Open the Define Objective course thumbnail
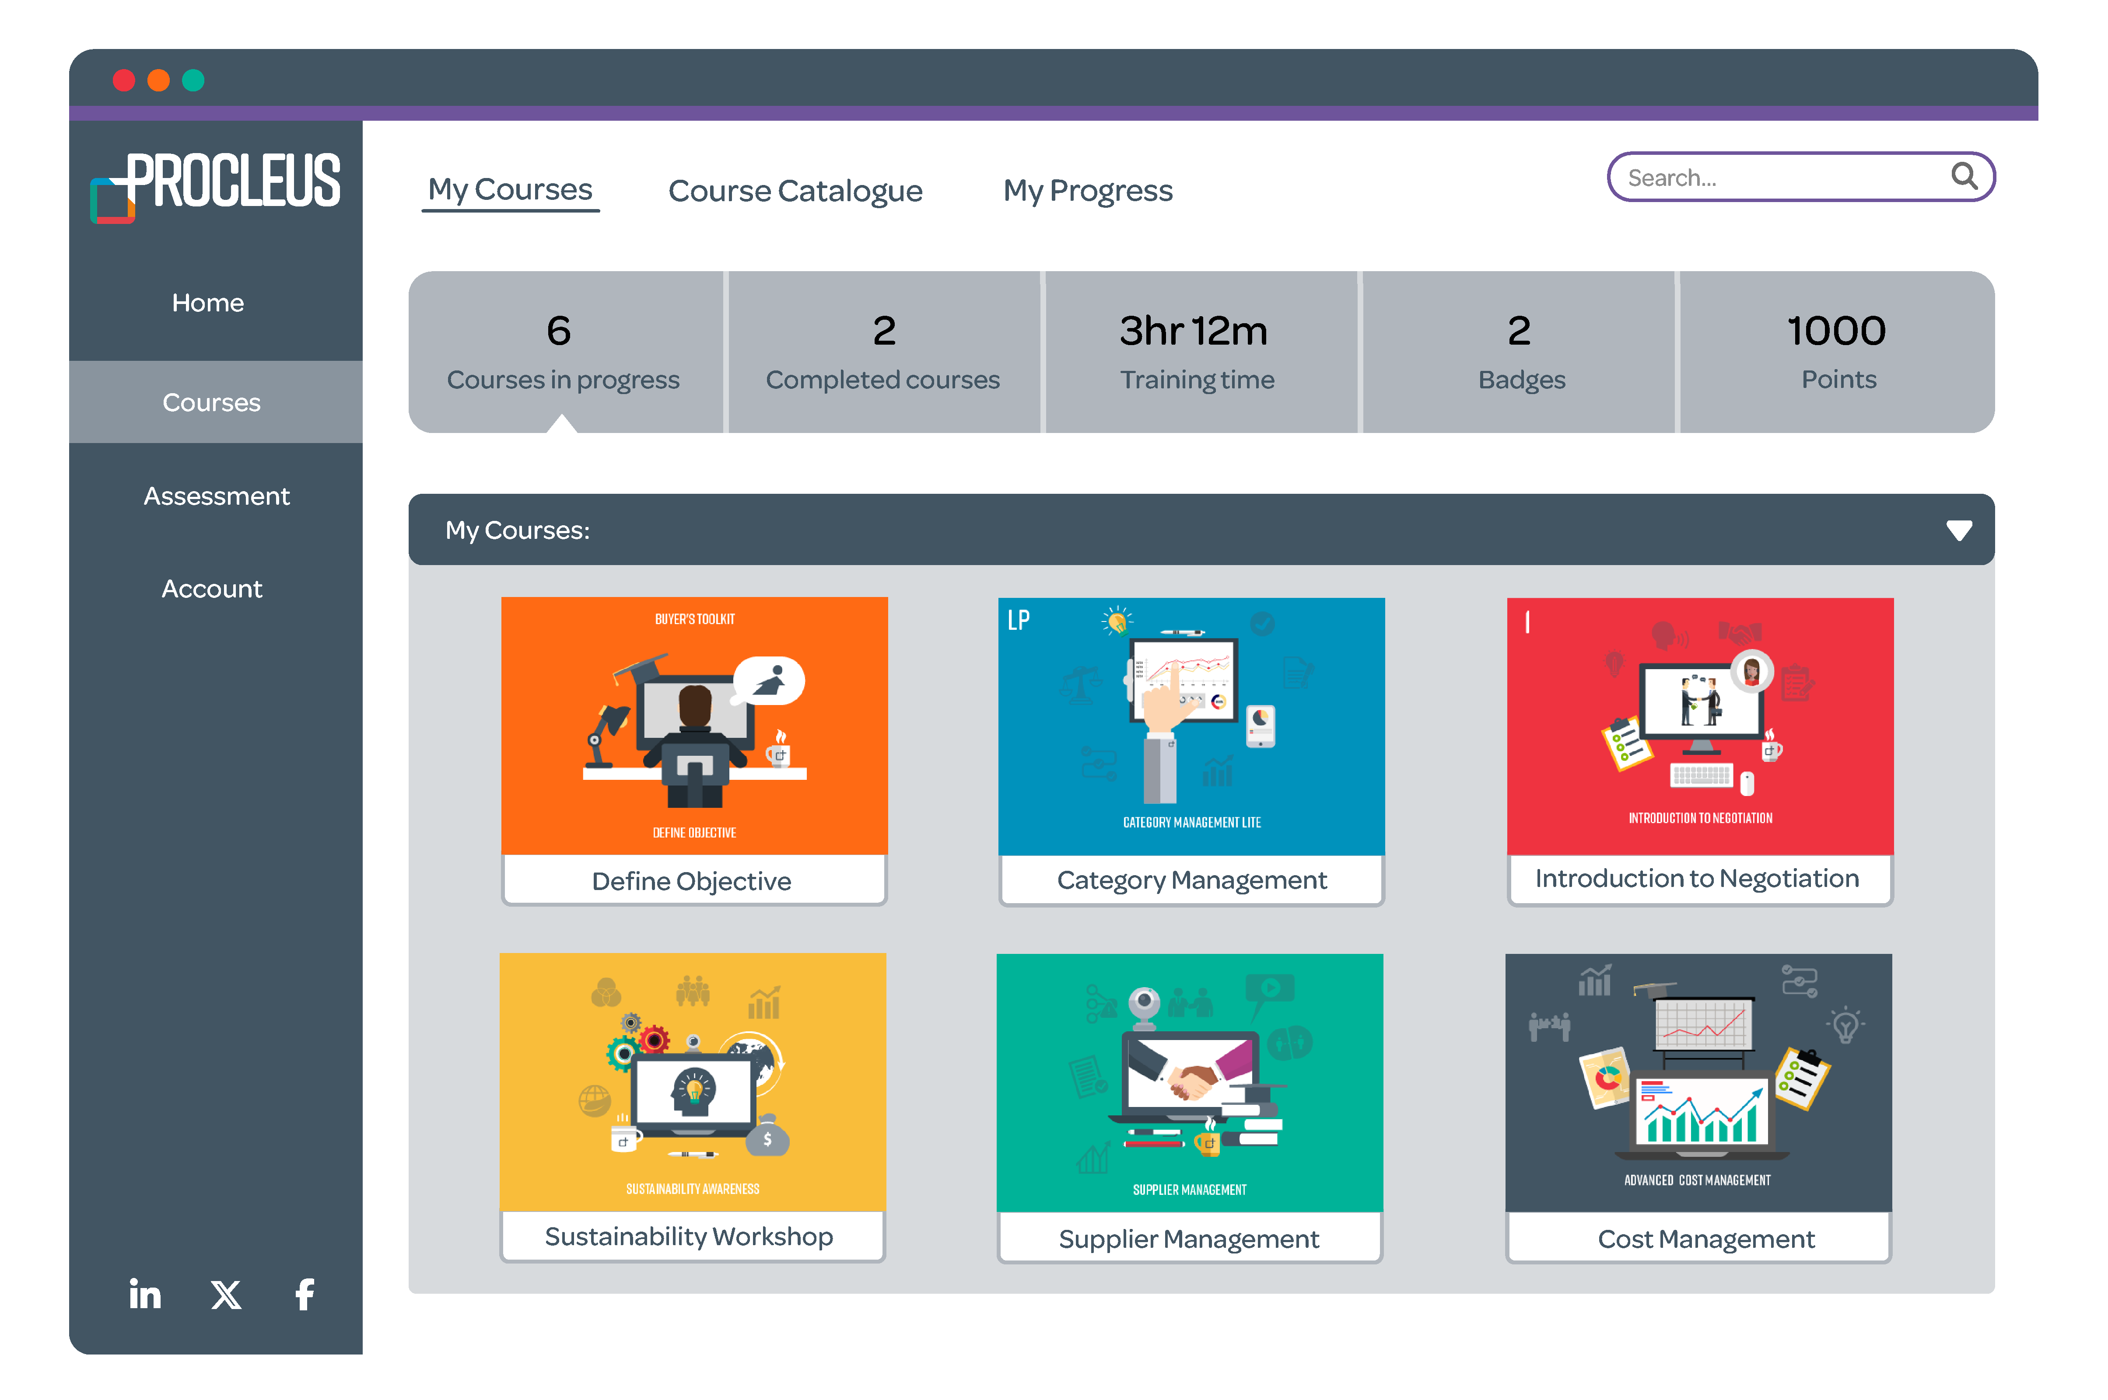Screen dimensions: 2108x1400 [x=694, y=726]
